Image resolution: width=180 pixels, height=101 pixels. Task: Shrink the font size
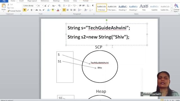(x=49, y=6)
